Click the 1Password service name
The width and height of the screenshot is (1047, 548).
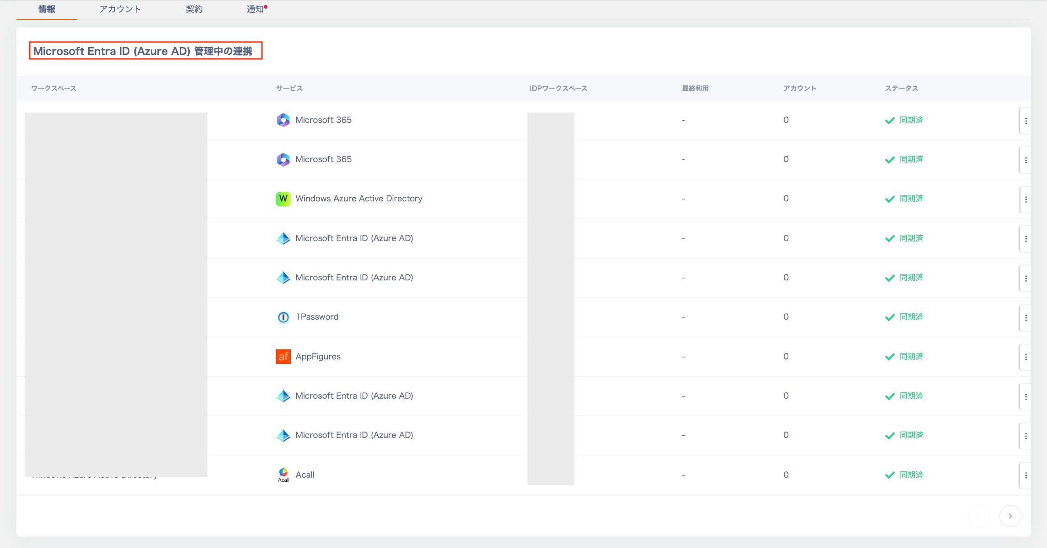[x=317, y=316]
